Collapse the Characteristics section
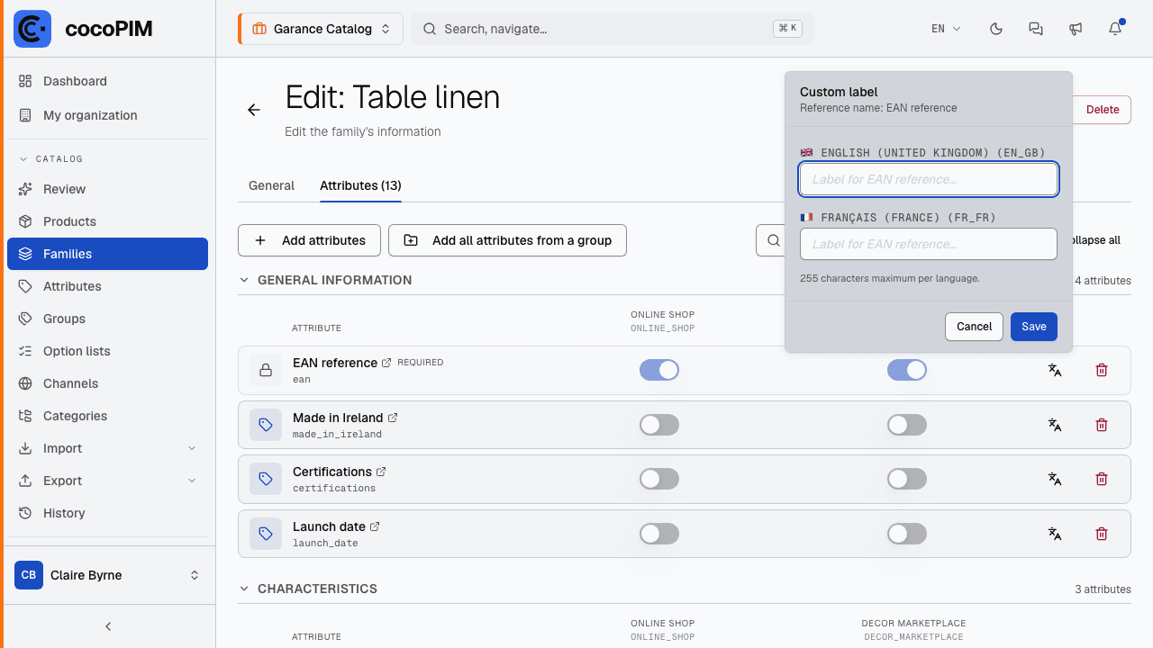The width and height of the screenshot is (1153, 648). (x=243, y=589)
